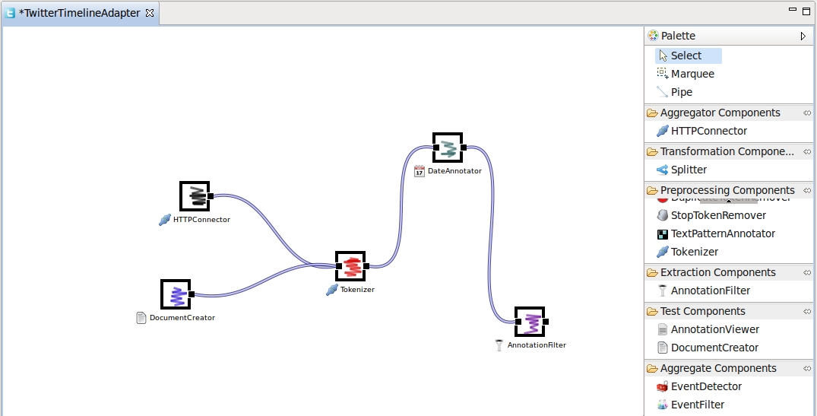Pick the StopTokenRemover palette entry

711,215
